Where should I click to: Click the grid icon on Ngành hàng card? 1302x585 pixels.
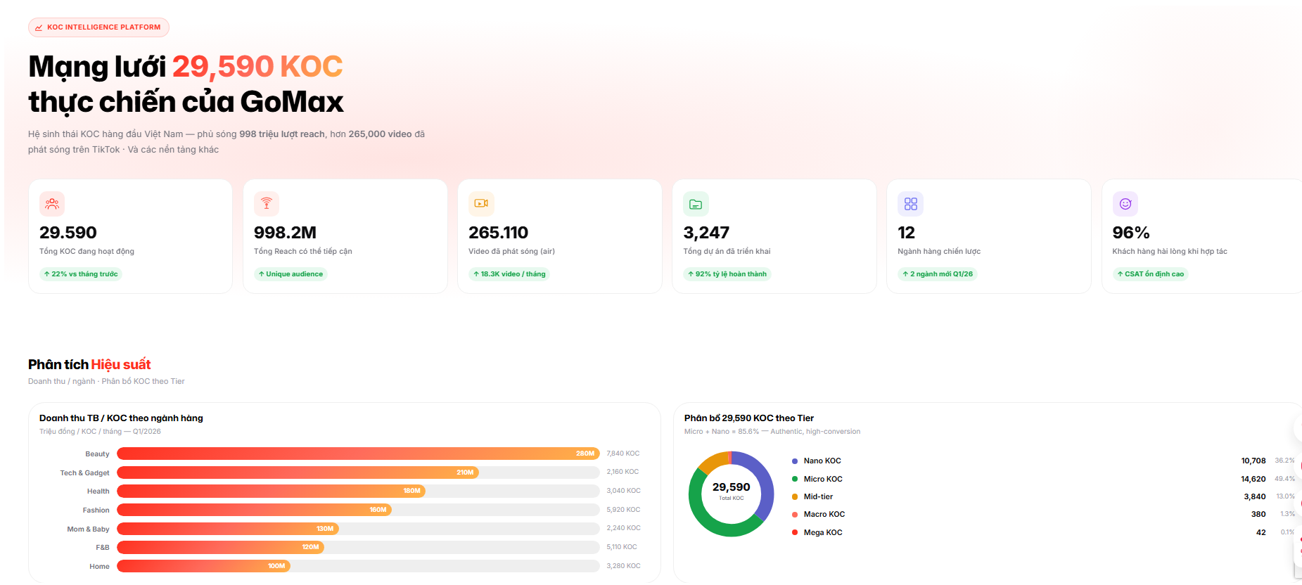tap(910, 204)
